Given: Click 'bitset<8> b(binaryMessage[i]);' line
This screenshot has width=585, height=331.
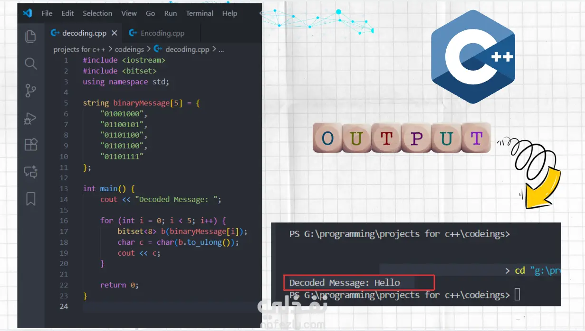Looking at the screenshot, I should tap(182, 231).
